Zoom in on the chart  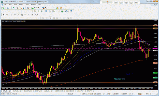[46, 11]
